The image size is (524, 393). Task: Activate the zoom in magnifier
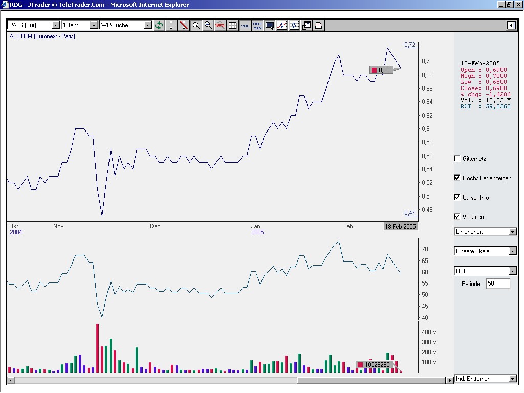point(196,25)
